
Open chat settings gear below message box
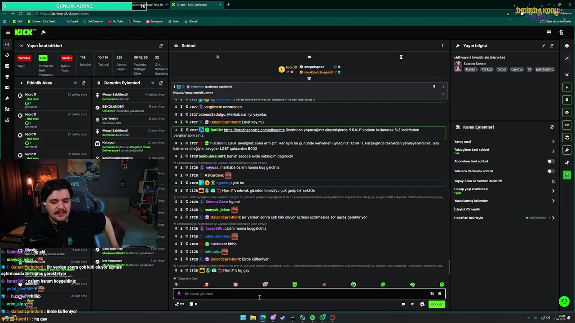pos(412,304)
